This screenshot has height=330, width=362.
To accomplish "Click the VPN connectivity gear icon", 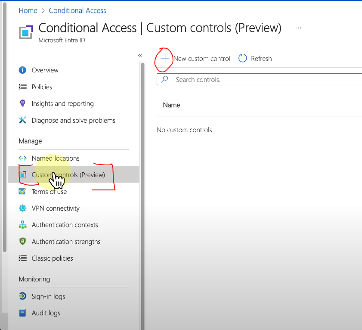I will click(23, 208).
